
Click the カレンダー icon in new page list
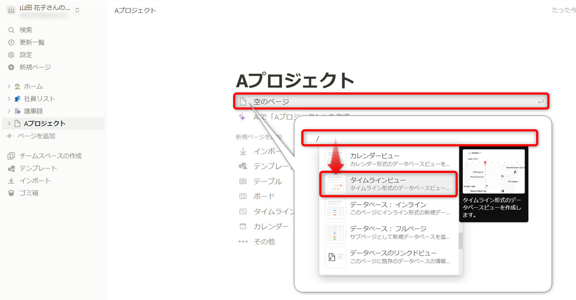click(x=243, y=226)
